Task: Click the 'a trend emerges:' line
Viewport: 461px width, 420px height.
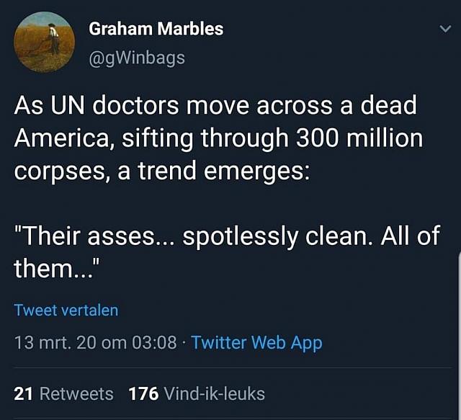Action: click(x=214, y=171)
